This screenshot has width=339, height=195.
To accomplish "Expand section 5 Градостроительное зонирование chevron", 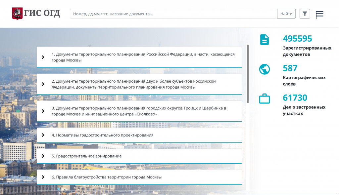I will pyautogui.click(x=43, y=156).
